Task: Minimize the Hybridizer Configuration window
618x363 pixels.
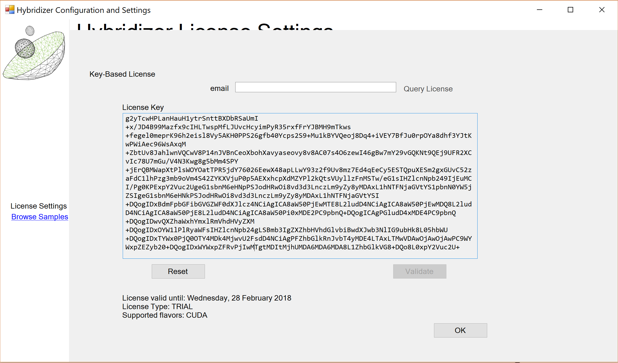Action: (540, 10)
